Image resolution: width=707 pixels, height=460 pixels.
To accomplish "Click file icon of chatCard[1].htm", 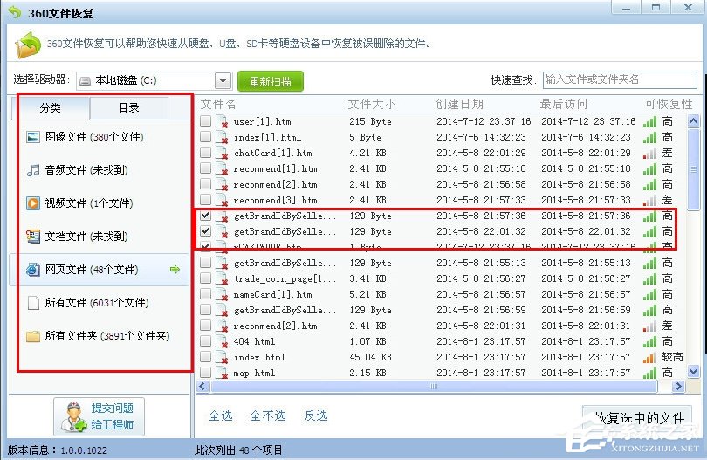I will coord(222,153).
